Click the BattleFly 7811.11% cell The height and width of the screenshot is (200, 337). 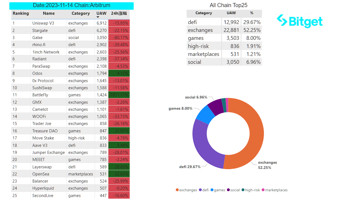[x=119, y=95]
